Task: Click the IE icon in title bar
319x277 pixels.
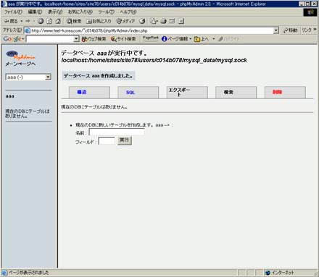Action: click(x=4, y=4)
